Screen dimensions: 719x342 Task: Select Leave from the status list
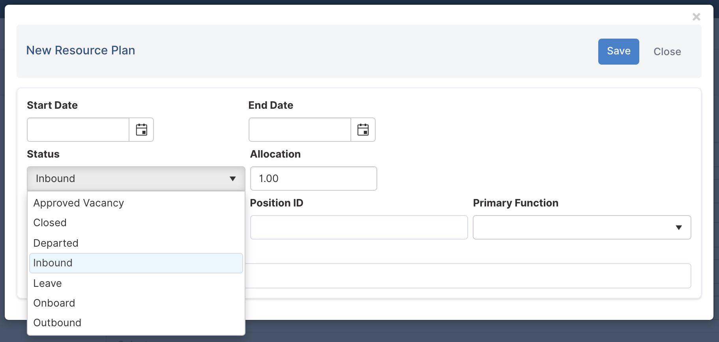(x=136, y=283)
